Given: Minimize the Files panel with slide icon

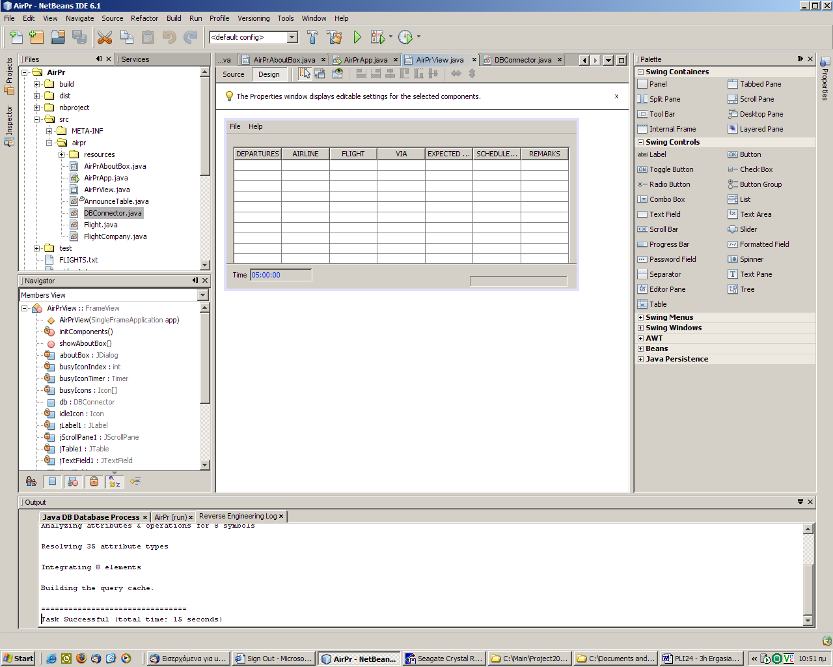Looking at the screenshot, I should [99, 59].
